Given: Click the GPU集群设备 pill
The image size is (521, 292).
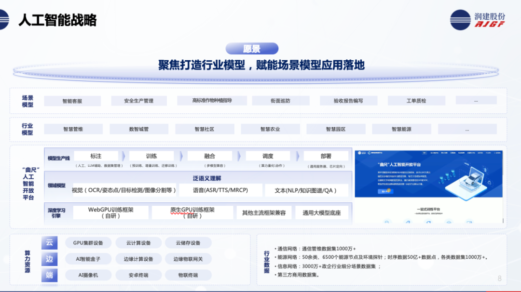Looking at the screenshot, I should [88, 243].
